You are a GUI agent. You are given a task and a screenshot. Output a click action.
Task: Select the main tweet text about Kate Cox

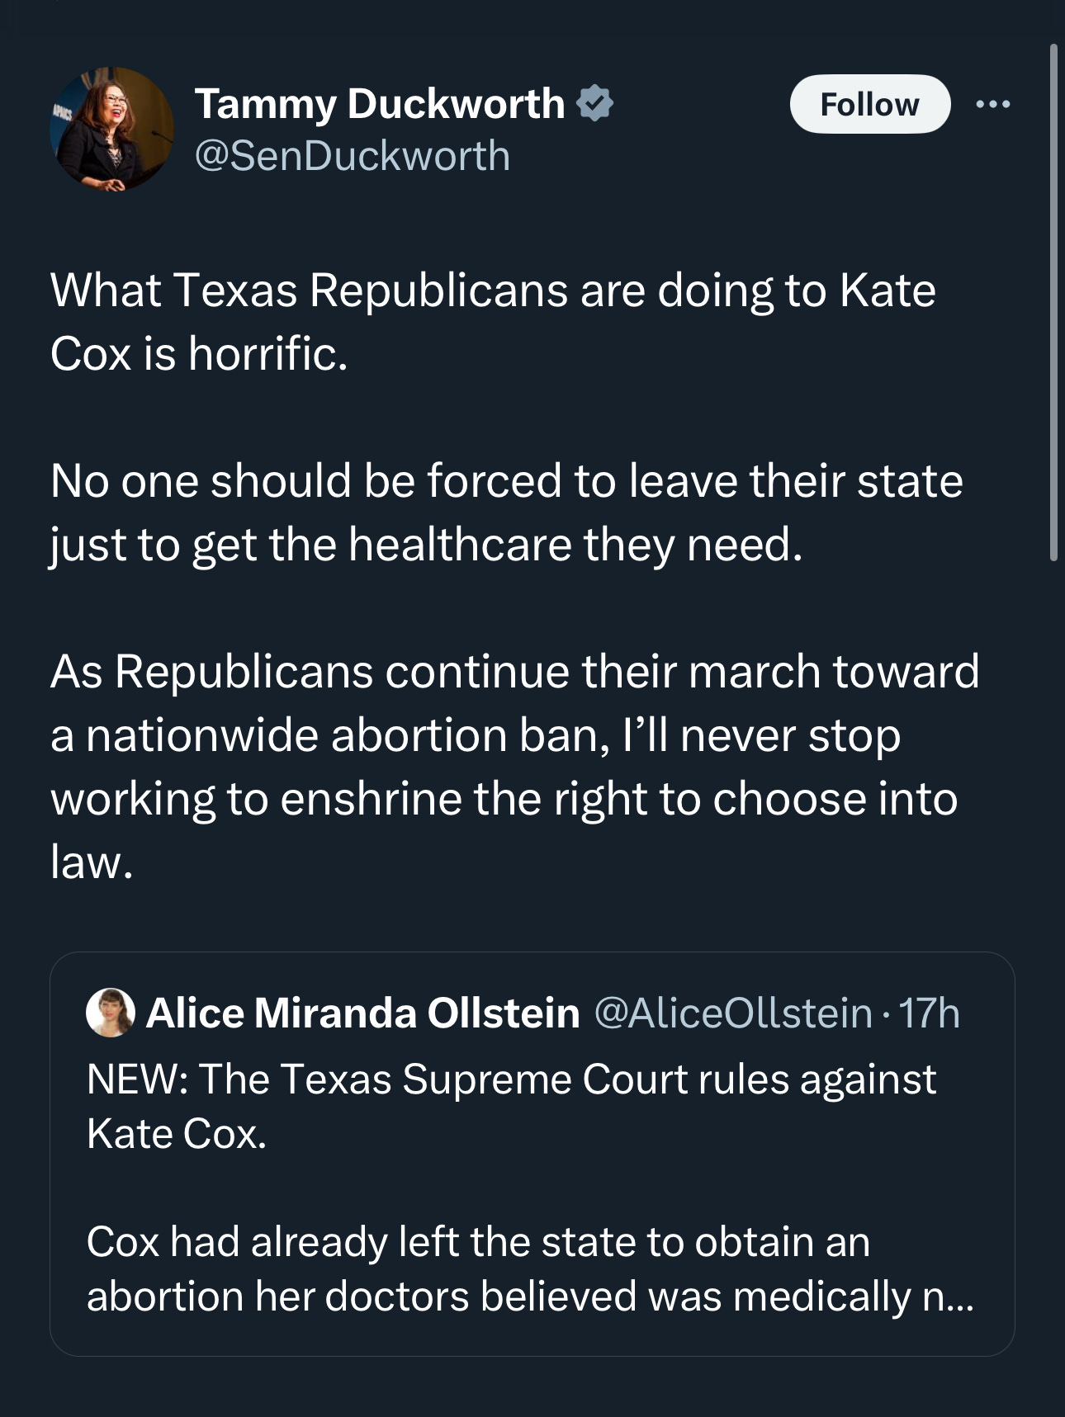(x=492, y=320)
